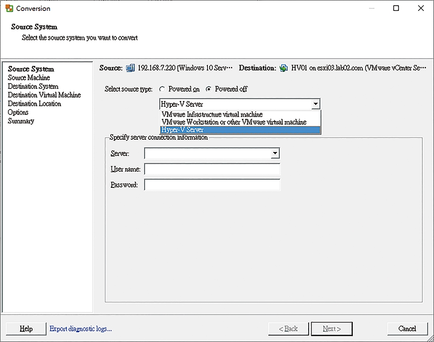
Task: Click the source text 192.168.7.220 [Windows 10 Serv…
Action: [x=185, y=68]
